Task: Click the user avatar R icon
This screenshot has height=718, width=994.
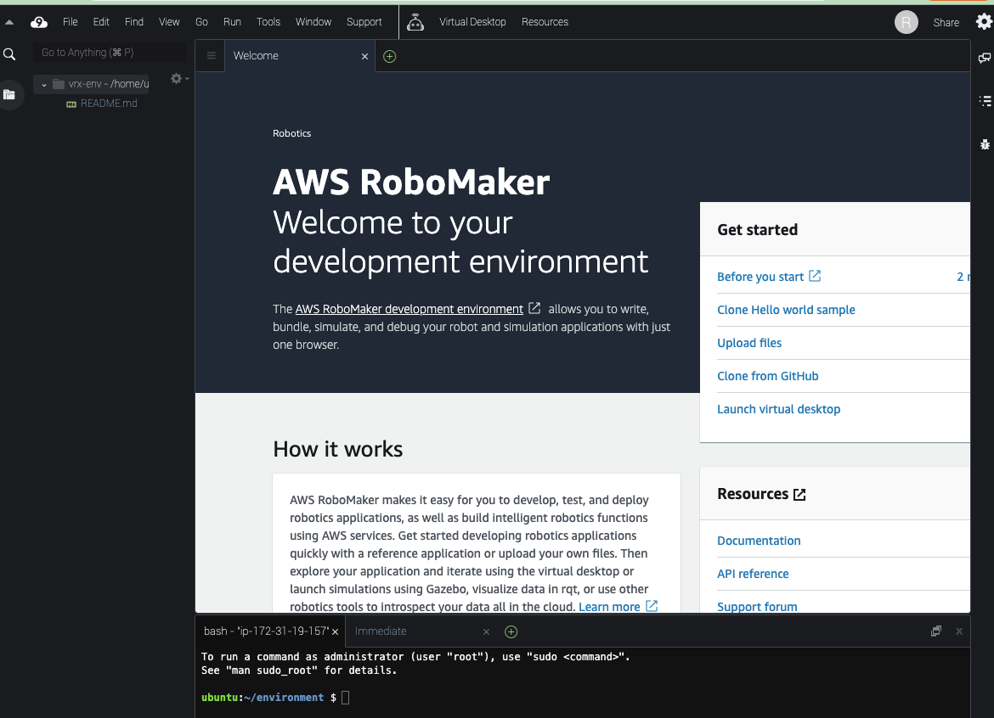Action: (x=906, y=22)
